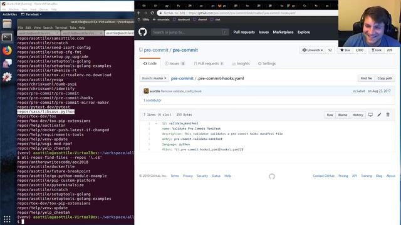Screen dimensions: 401x225
Task: Open the stargazers count 2,800
Action: click(x=359, y=50)
